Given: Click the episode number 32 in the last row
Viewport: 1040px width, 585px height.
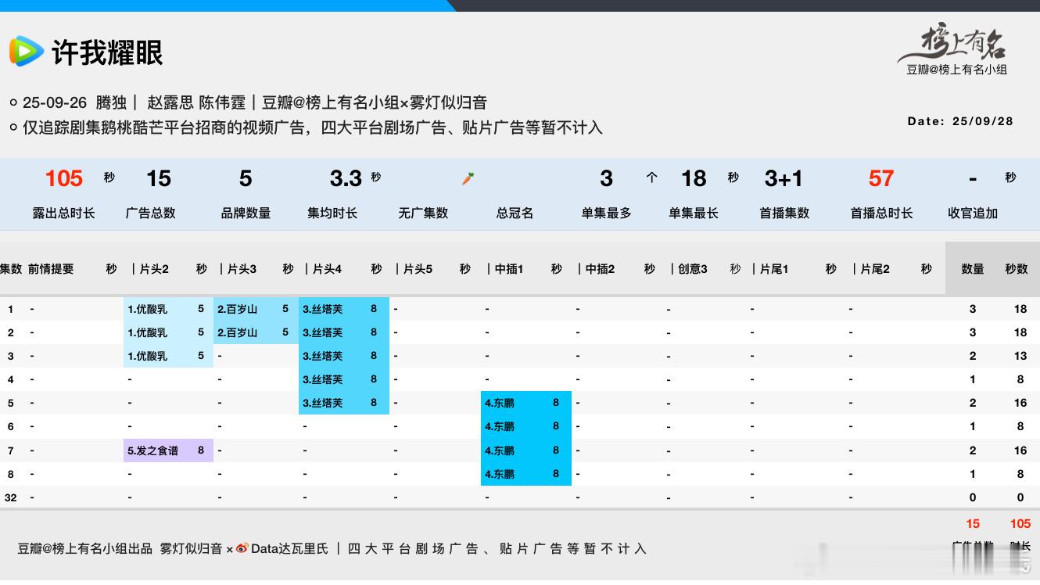Looking at the screenshot, I should coord(10,497).
